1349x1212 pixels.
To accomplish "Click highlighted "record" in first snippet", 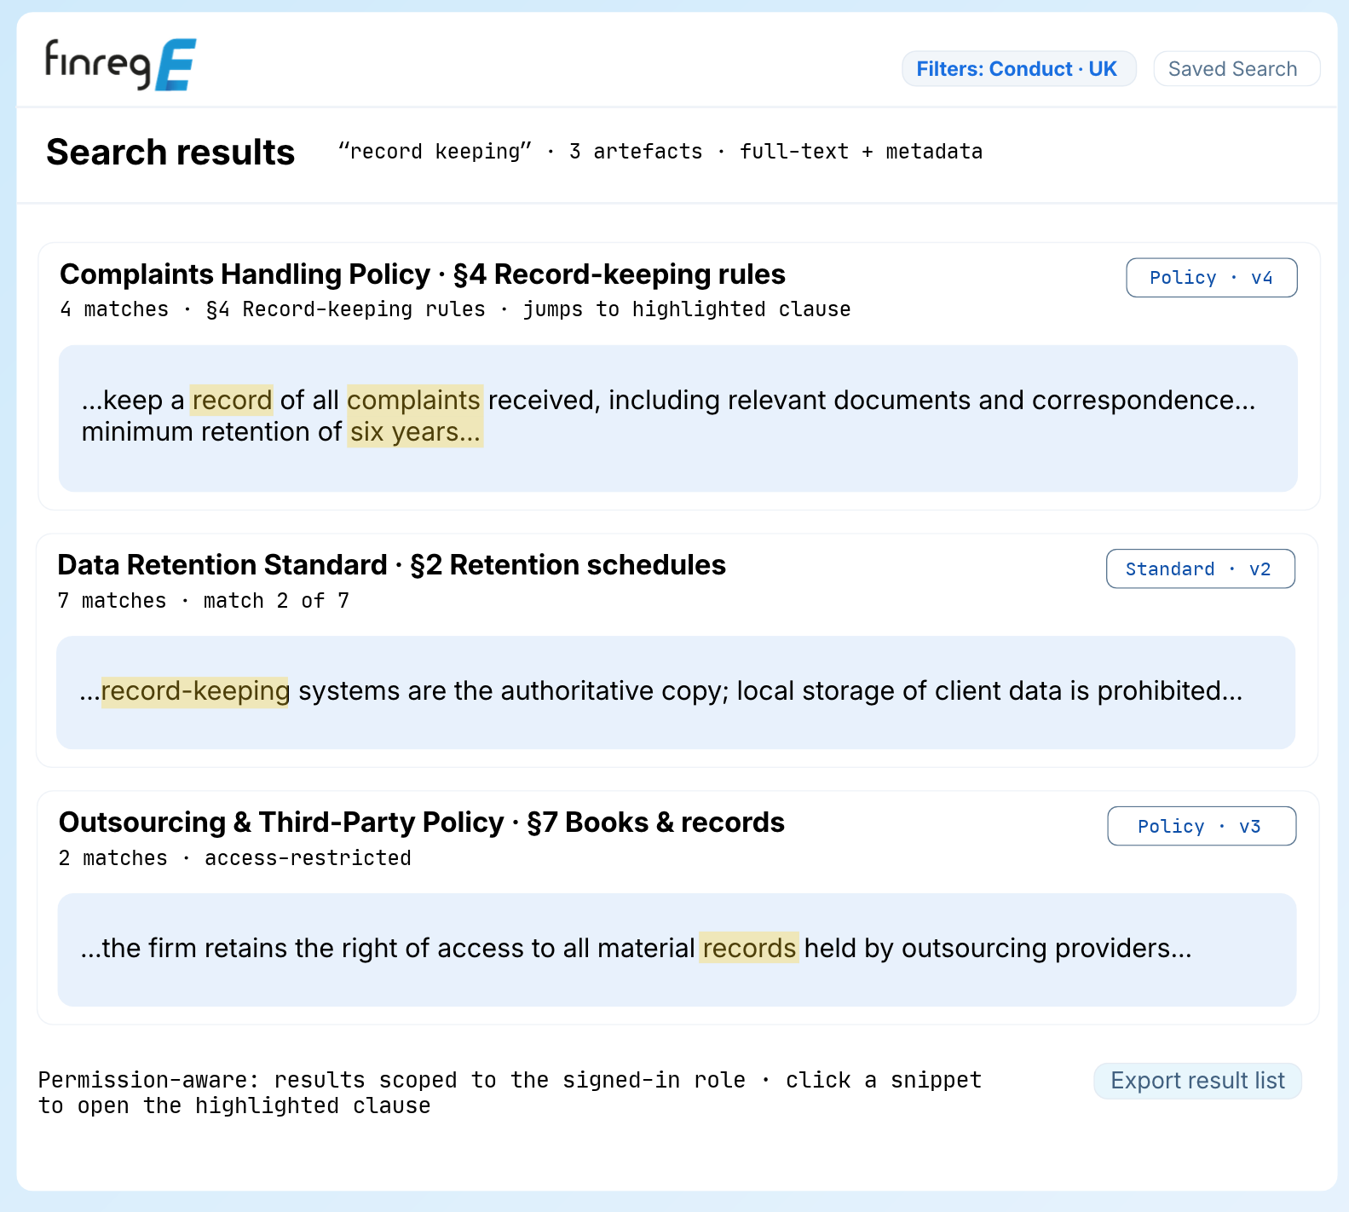I will pos(232,400).
